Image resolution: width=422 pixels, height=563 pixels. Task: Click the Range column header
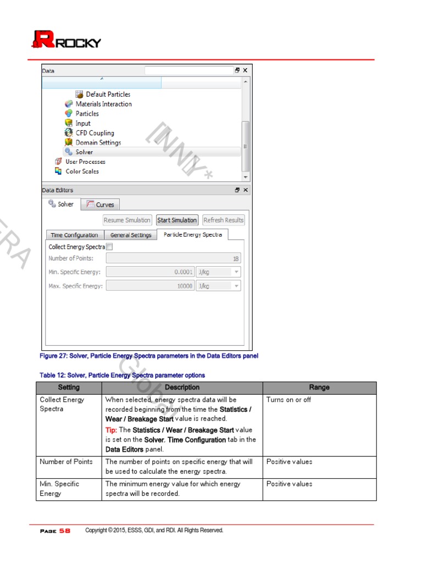[320, 388]
